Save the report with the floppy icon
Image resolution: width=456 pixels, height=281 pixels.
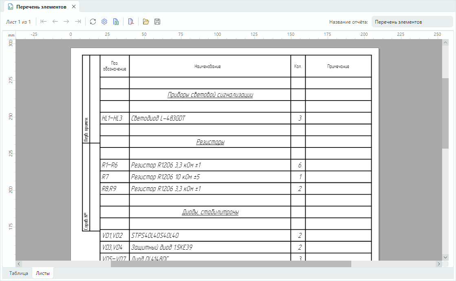coord(157,22)
